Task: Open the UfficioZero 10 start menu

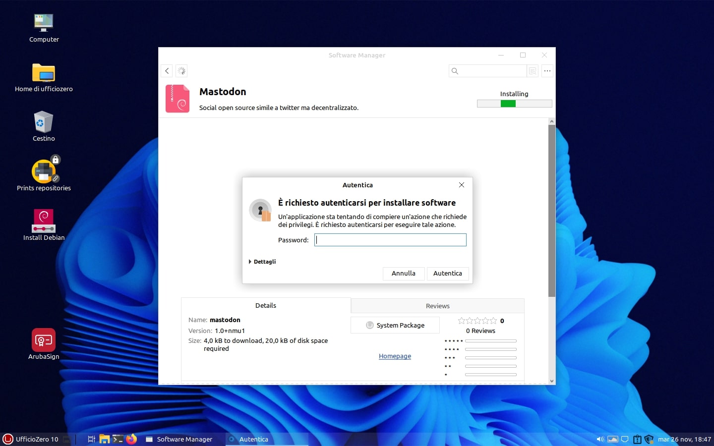Action: [31, 439]
